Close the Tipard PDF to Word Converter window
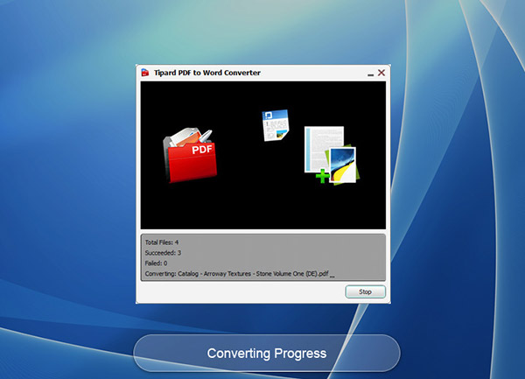This screenshot has height=379, width=525. click(x=381, y=73)
